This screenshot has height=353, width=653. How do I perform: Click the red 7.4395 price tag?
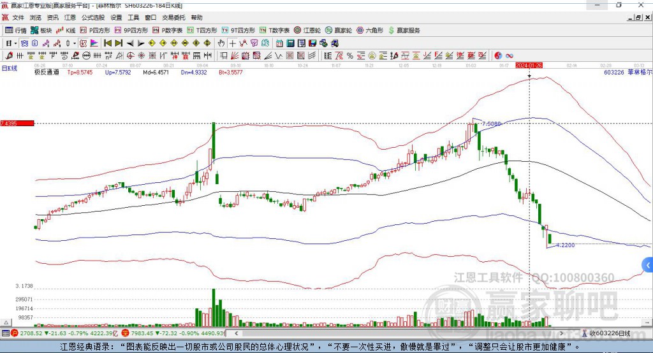point(17,123)
